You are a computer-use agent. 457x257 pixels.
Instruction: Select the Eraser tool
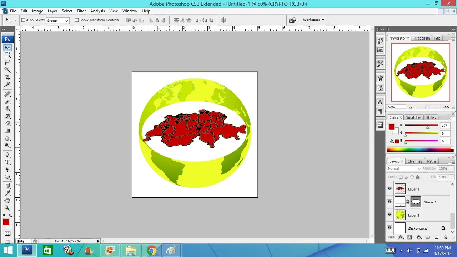tap(7, 124)
